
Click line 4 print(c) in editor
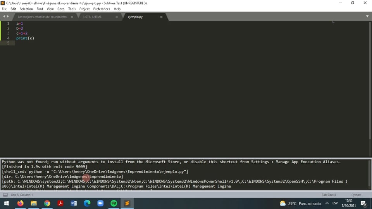[25, 38]
